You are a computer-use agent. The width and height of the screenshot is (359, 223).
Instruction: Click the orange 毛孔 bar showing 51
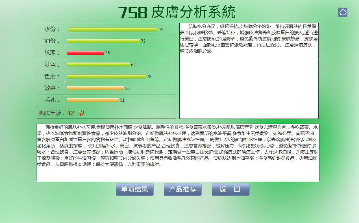coord(93,100)
